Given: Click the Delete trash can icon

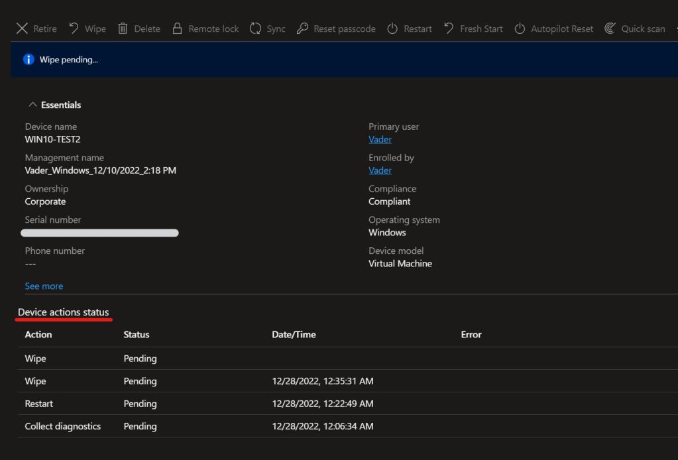Looking at the screenshot, I should (123, 29).
